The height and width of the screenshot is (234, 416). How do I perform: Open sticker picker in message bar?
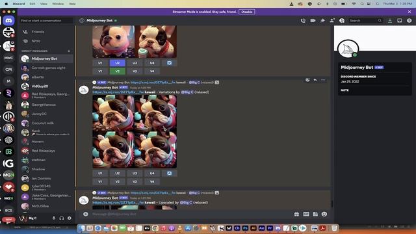click(x=315, y=214)
